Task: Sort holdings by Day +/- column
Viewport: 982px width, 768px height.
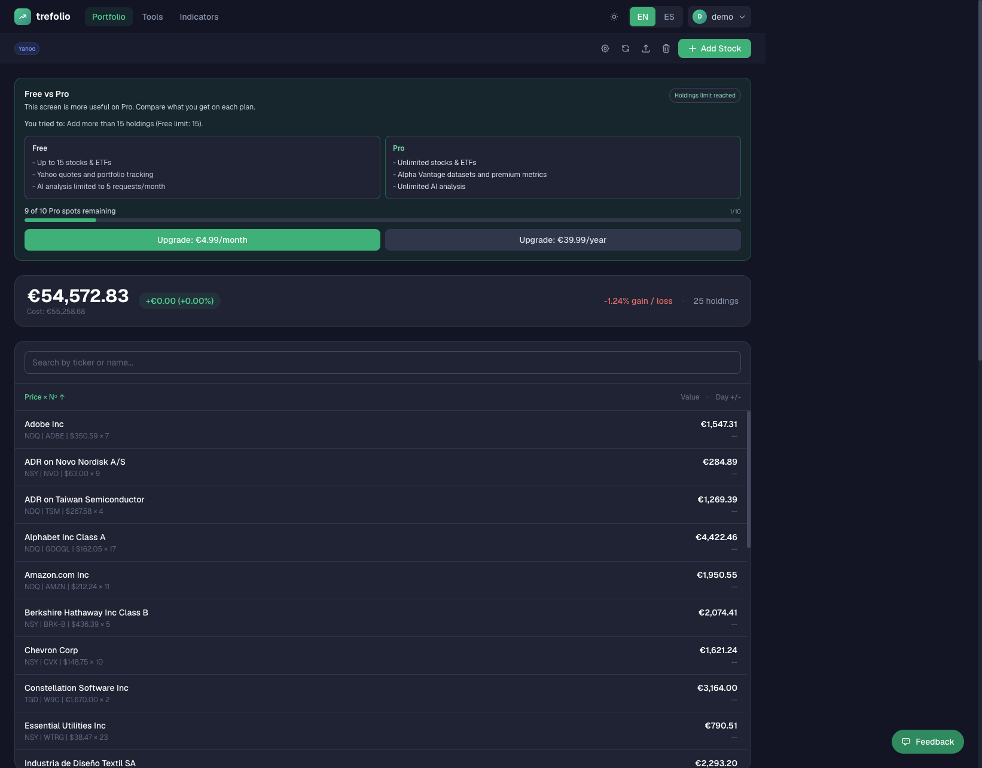Action: pyautogui.click(x=728, y=397)
